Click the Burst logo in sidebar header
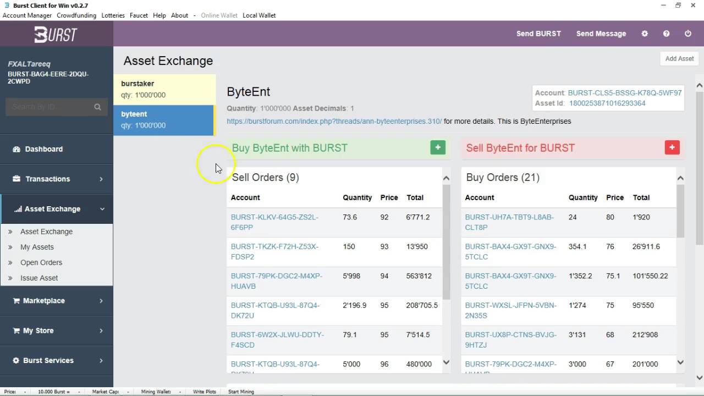This screenshot has width=704, height=396. pos(56,34)
